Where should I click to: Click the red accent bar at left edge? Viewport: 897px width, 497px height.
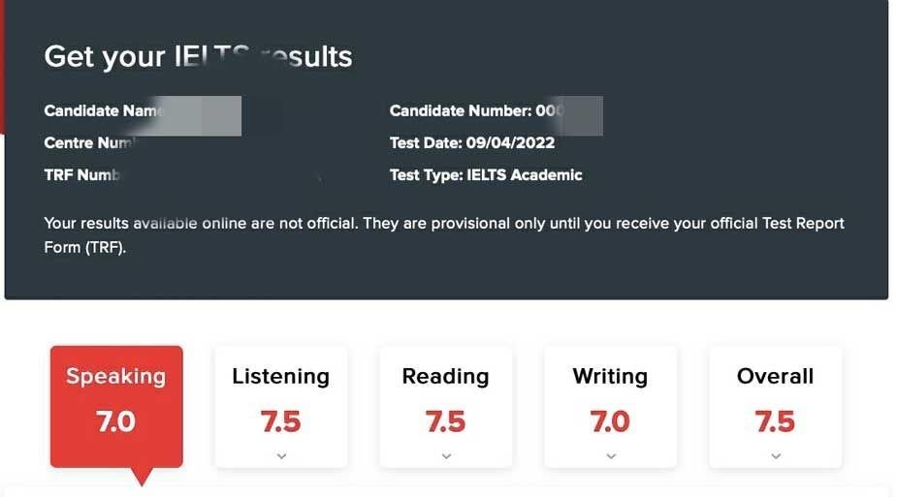click(2, 68)
